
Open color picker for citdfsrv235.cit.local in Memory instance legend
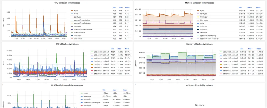(x=221, y=55)
